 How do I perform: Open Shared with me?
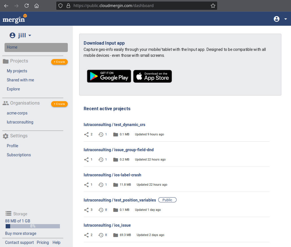[x=20, y=80]
